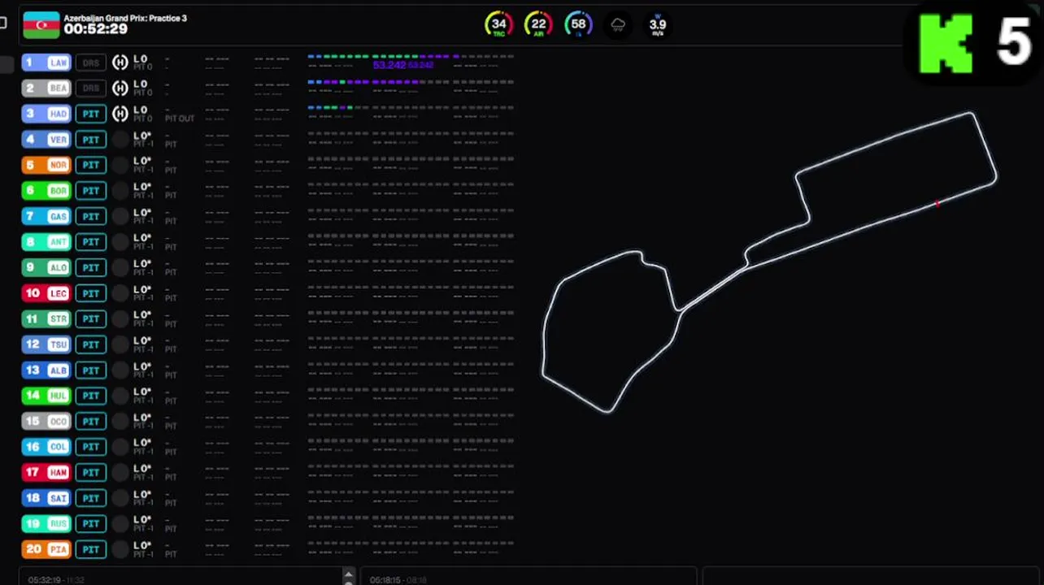Click the PIT badge for COL

click(x=91, y=447)
